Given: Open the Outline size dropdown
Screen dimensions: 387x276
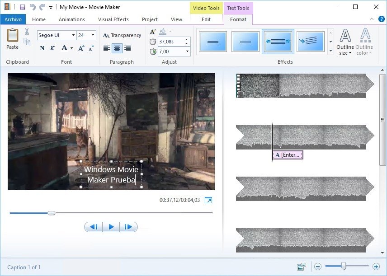Looking at the screenshot, I should pyautogui.click(x=345, y=42).
